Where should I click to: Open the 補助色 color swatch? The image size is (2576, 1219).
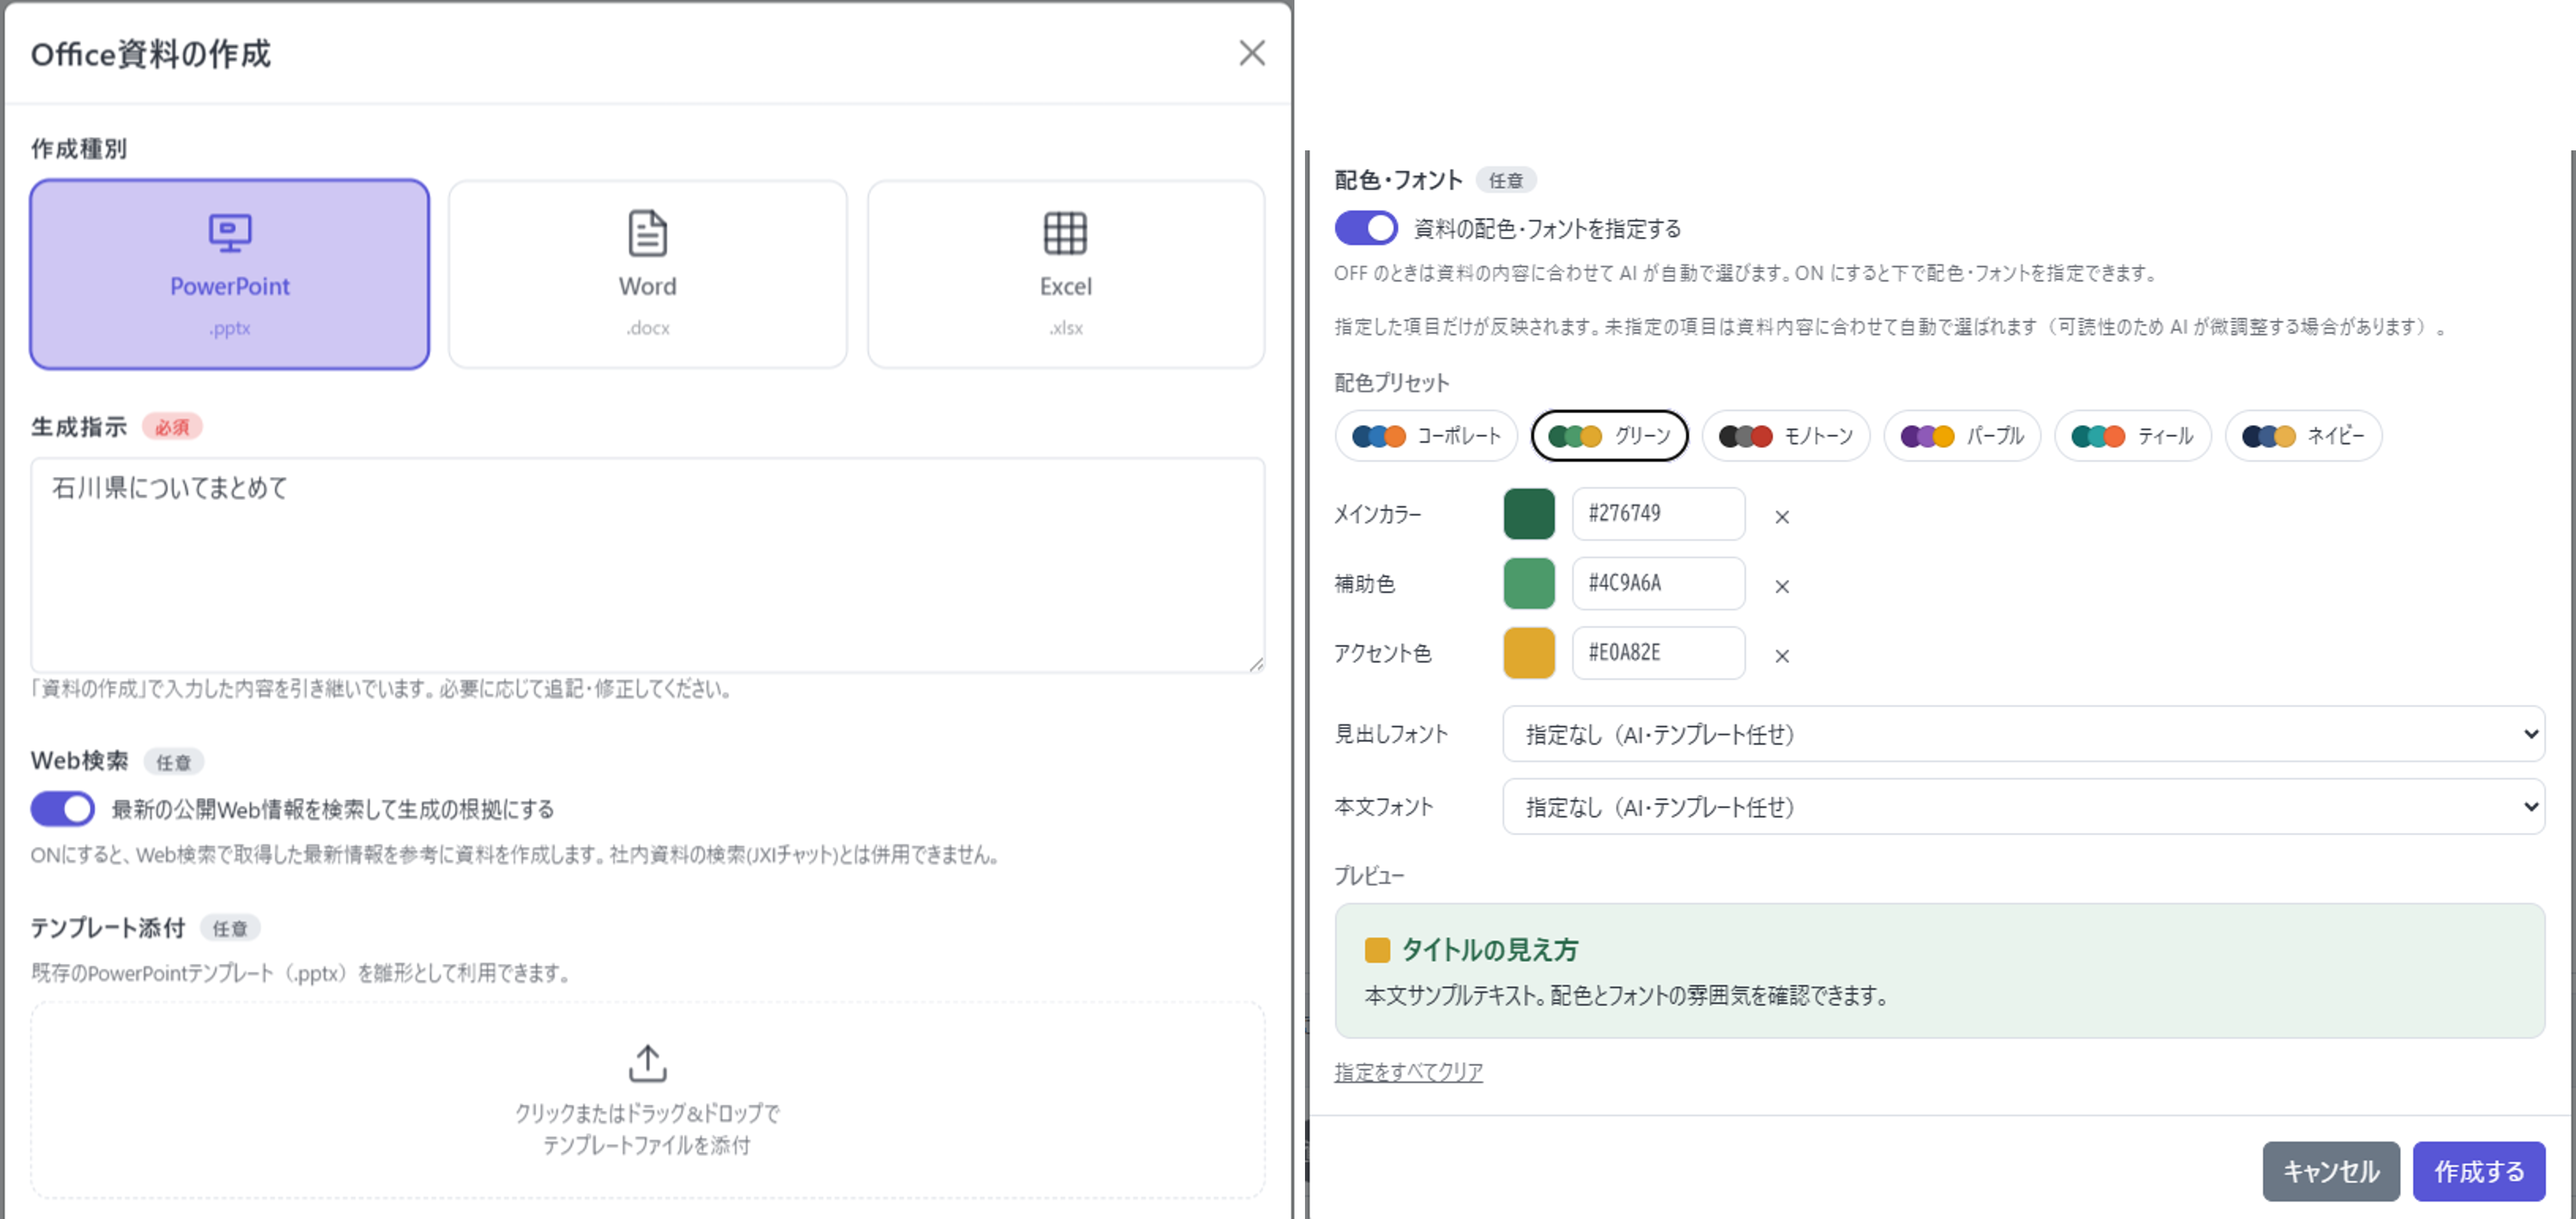pos(1529,584)
